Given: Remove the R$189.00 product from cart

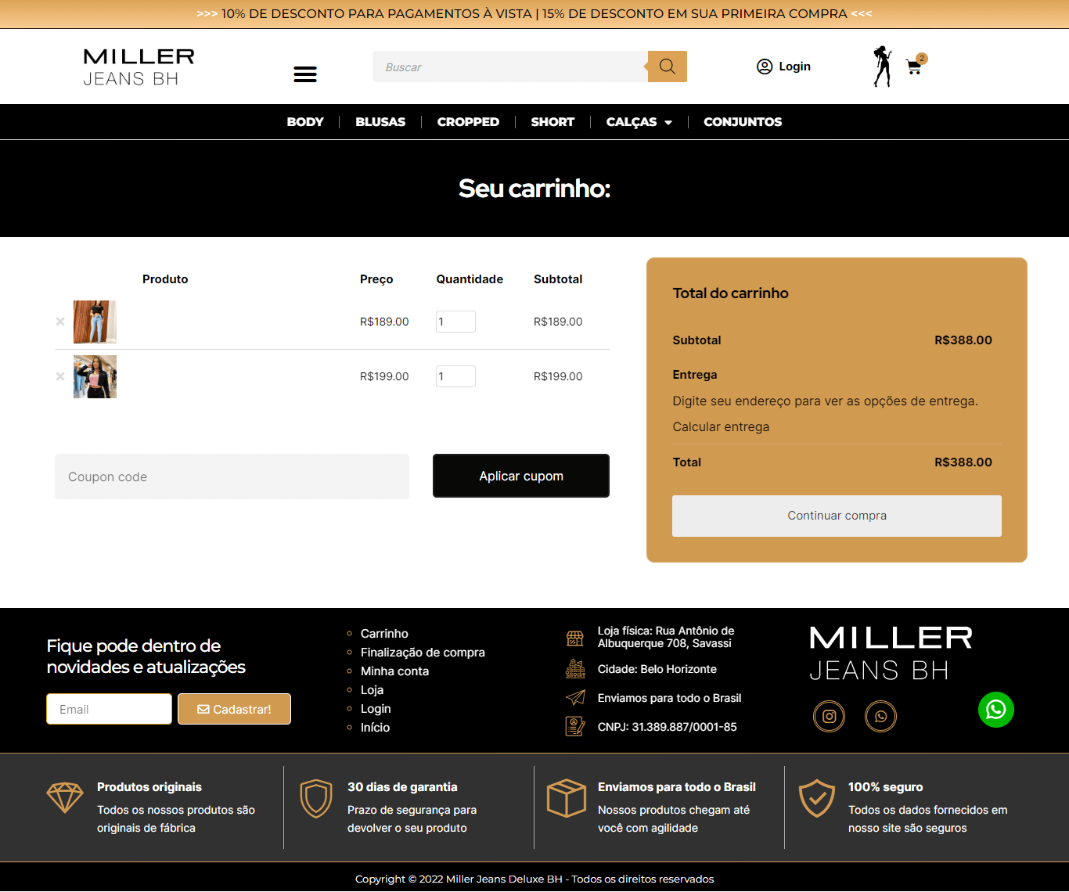Looking at the screenshot, I should tap(60, 322).
